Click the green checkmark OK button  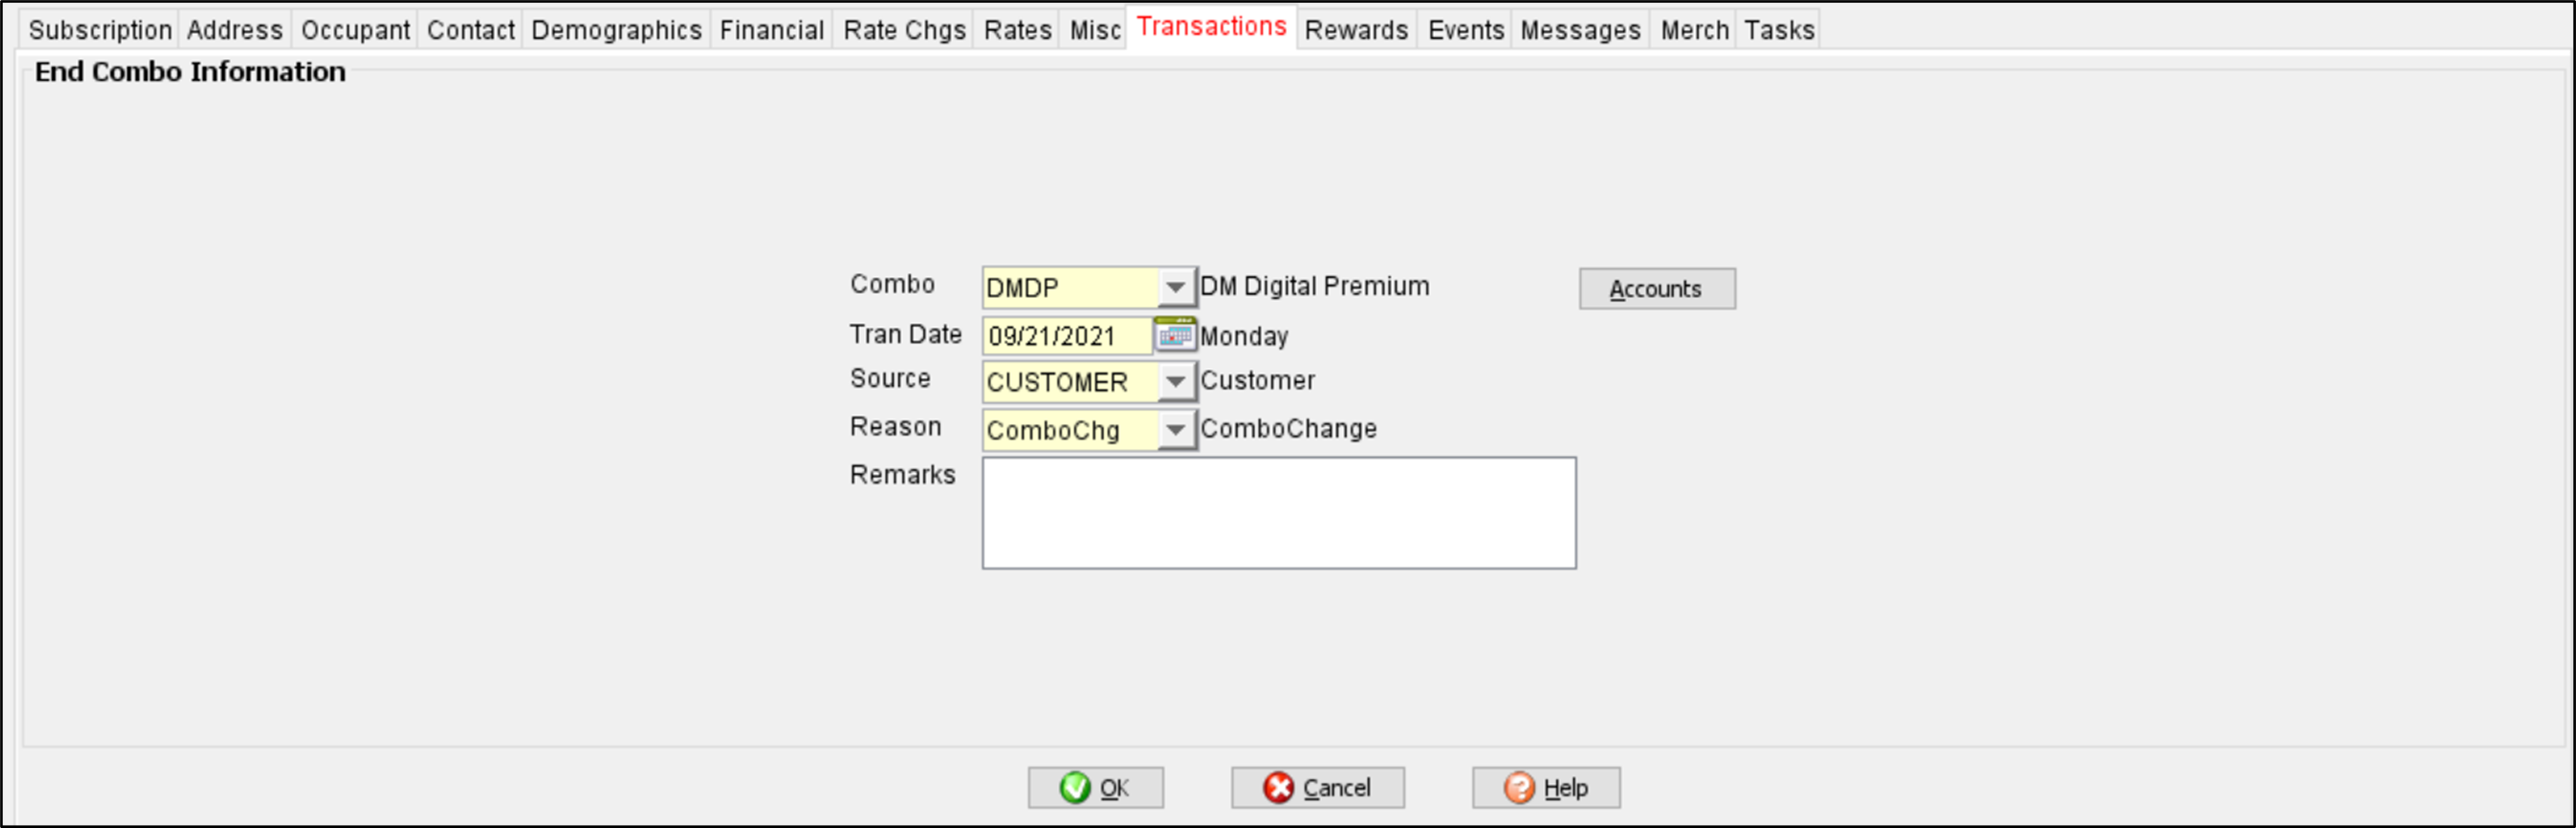pyautogui.click(x=1095, y=788)
